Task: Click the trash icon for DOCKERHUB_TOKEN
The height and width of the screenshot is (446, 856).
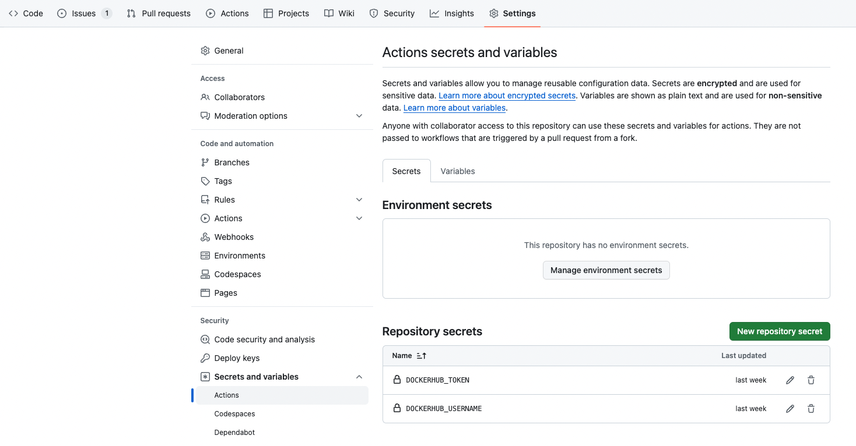Action: (811, 380)
